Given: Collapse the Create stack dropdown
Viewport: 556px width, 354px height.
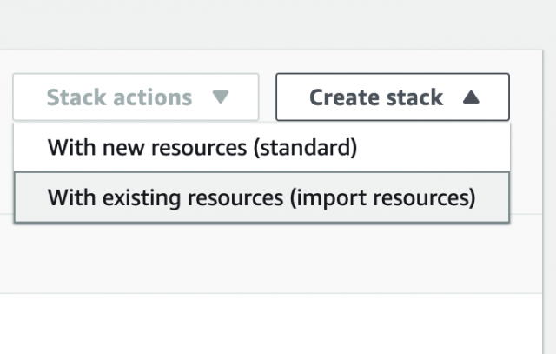Looking at the screenshot, I should tap(393, 97).
